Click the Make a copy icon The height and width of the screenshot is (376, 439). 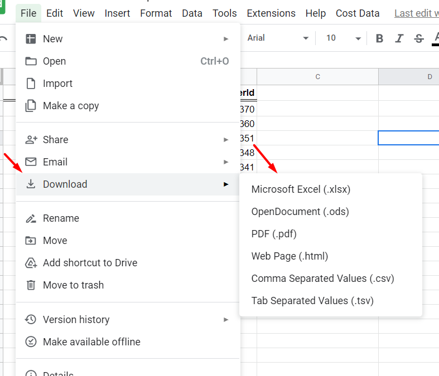coord(31,106)
